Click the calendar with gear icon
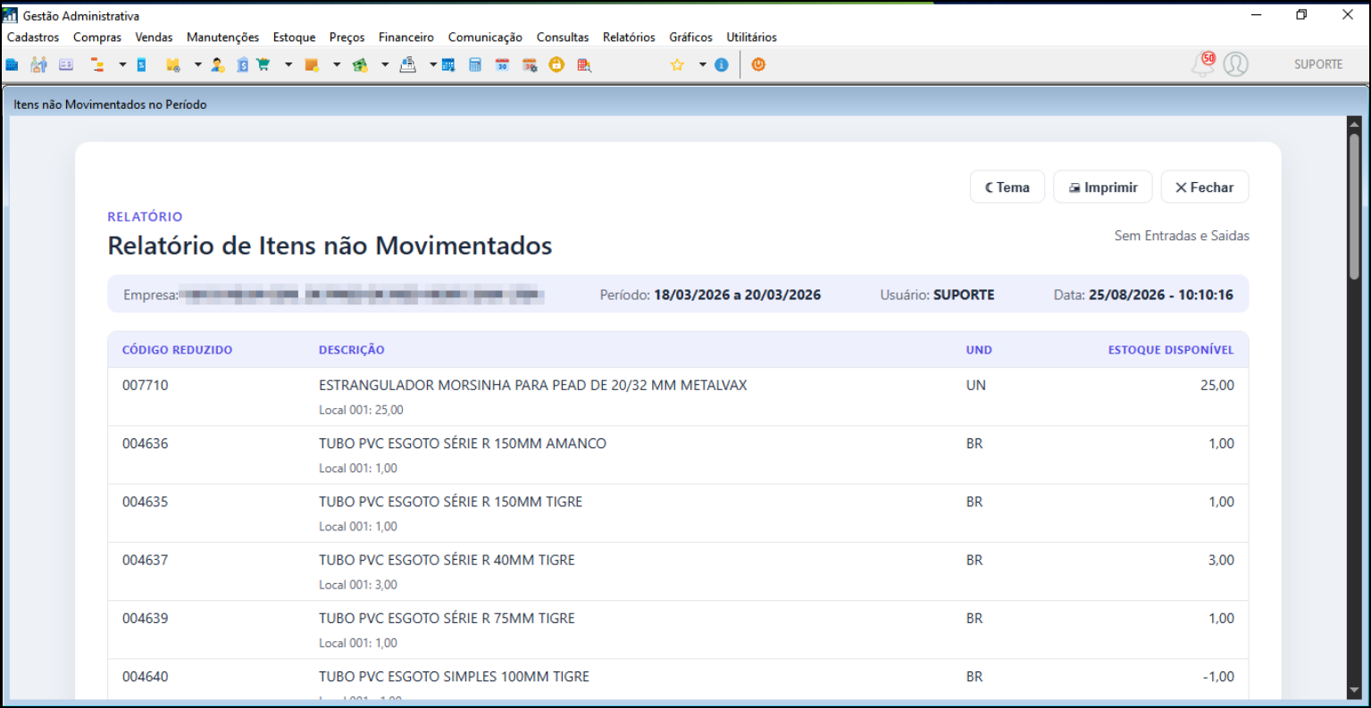Screen dimensions: 1371x708 point(530,64)
